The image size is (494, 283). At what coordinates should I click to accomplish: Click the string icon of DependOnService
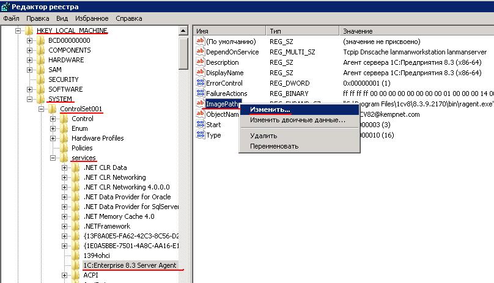[200, 52]
